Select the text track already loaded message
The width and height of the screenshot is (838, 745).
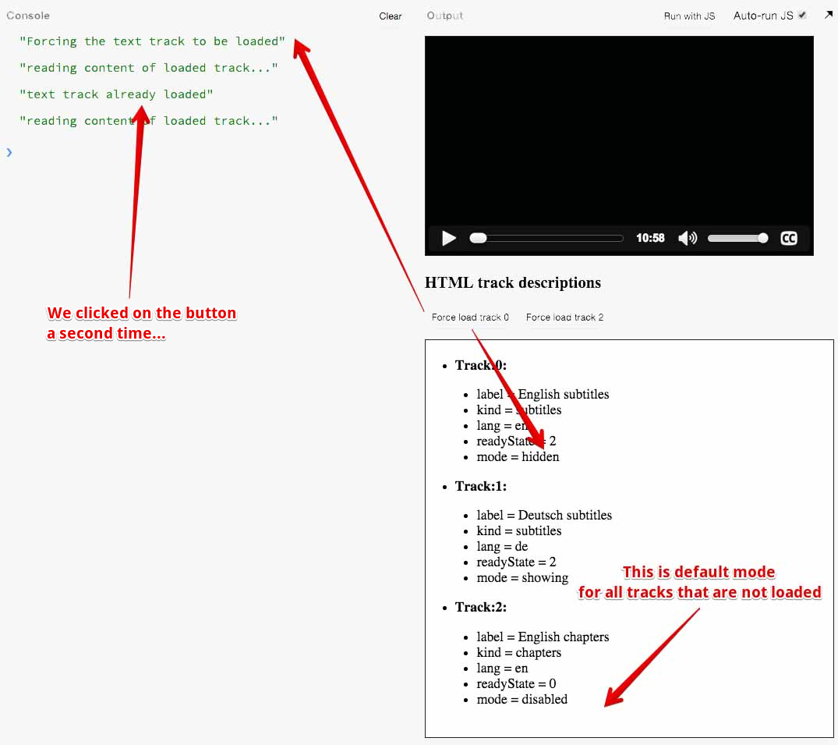tap(115, 94)
